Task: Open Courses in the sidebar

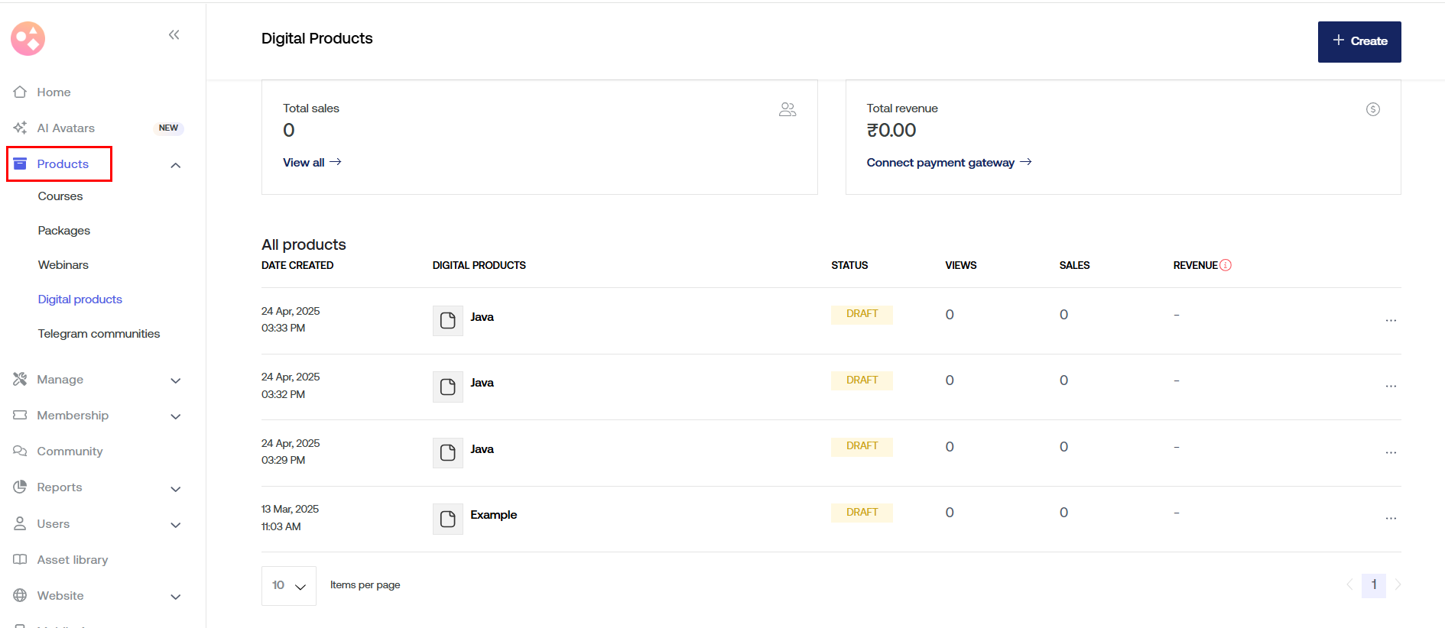Action: pyautogui.click(x=60, y=196)
